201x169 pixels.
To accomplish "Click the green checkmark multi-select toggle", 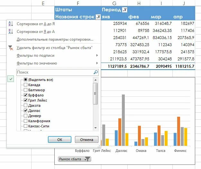I will [x=11, y=79].
